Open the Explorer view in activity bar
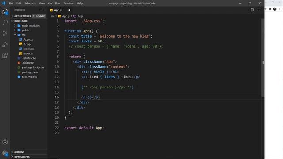This screenshot has height=159, width=283. tap(5, 11)
